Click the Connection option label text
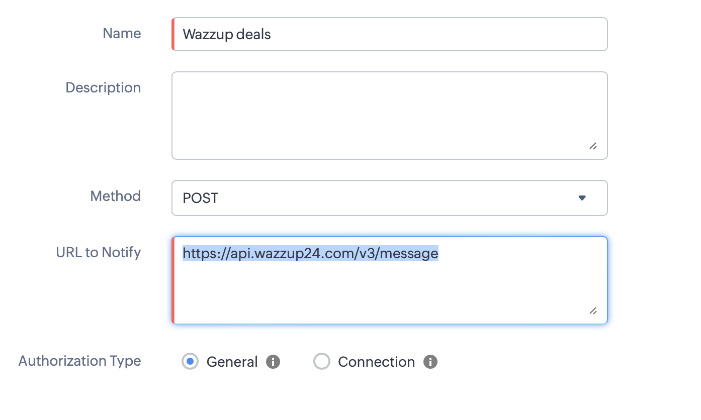 376,362
